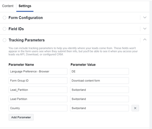Open the Form Configuration heading
Screen dimensions: 152x129
(26, 18)
